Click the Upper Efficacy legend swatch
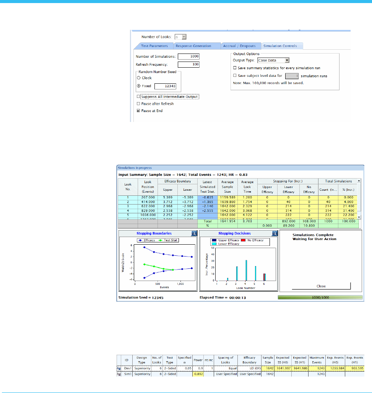Image resolution: width=372 pixels, height=393 pixels. click(x=214, y=240)
